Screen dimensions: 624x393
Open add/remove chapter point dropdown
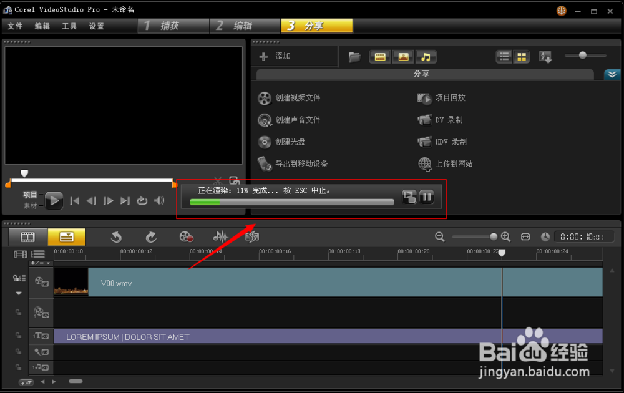click(x=41, y=263)
